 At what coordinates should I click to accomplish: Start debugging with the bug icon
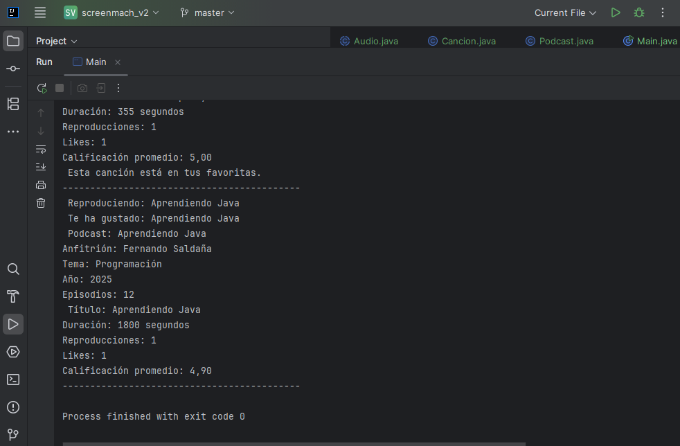pyautogui.click(x=639, y=12)
